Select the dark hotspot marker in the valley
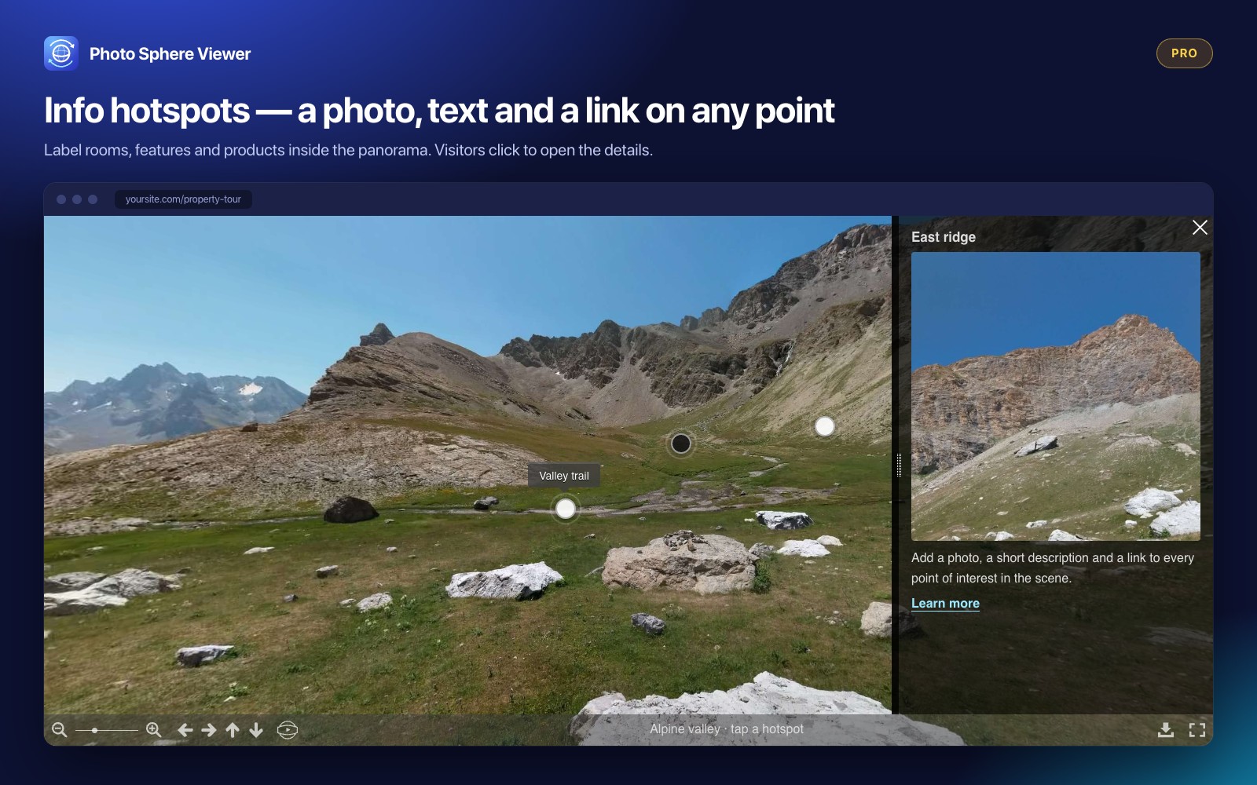The width and height of the screenshot is (1257, 785). tap(681, 444)
